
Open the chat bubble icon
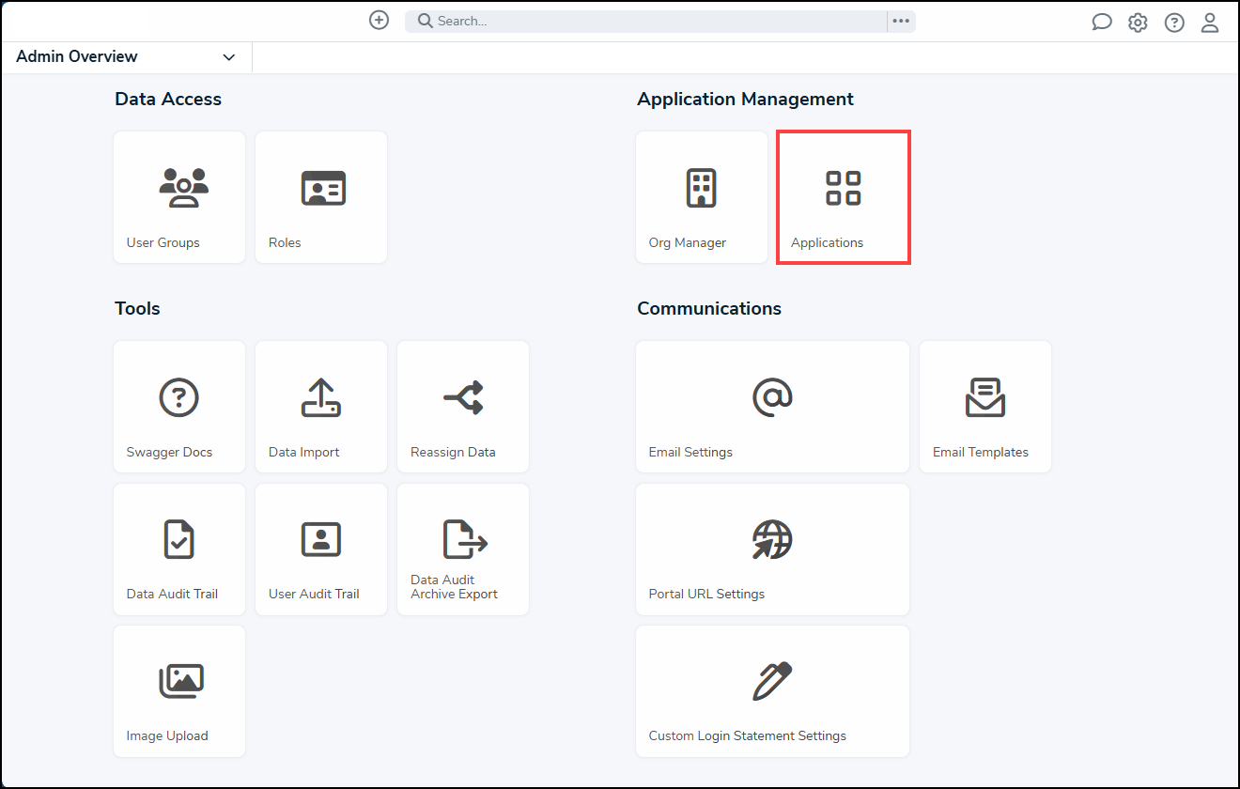coord(1102,23)
